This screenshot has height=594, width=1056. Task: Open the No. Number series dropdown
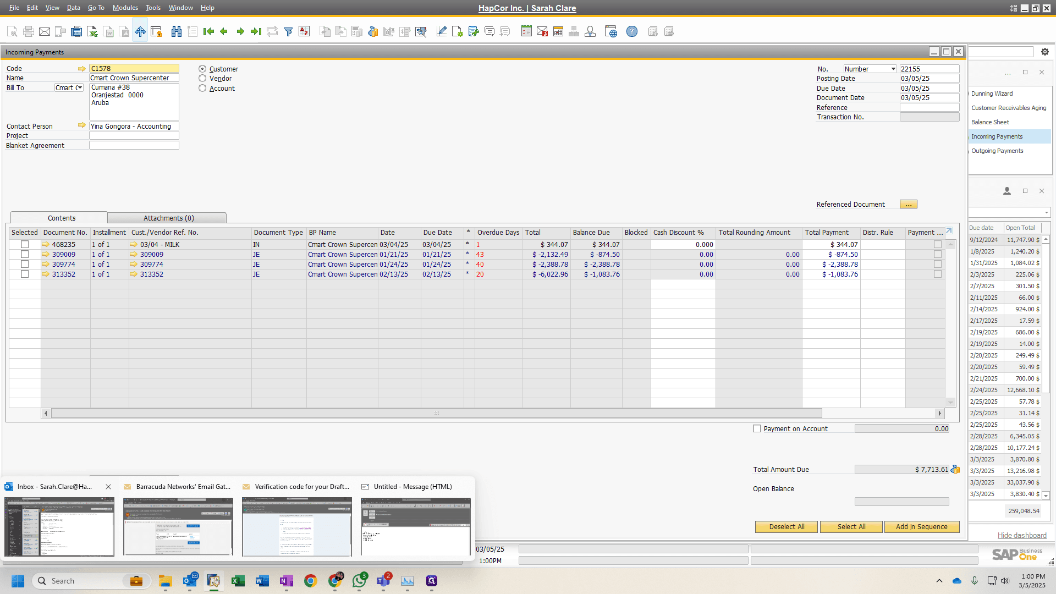point(893,69)
